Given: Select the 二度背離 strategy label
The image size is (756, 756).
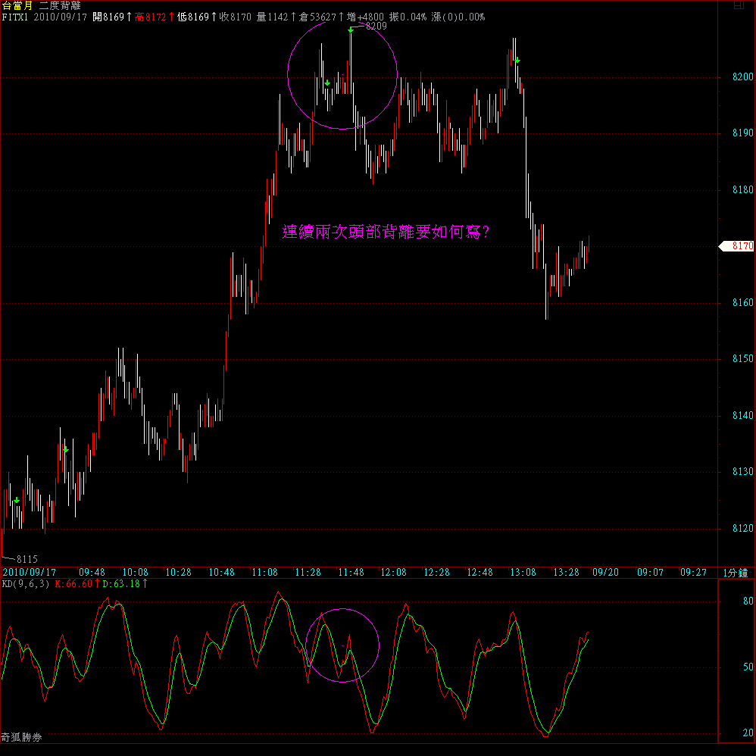Looking at the screenshot, I should coord(60,5).
